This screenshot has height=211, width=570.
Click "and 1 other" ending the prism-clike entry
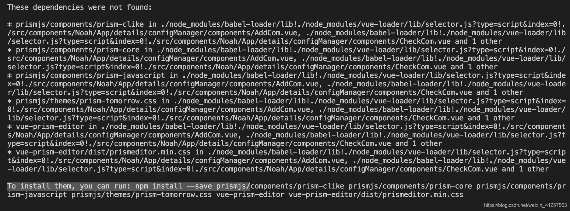pyautogui.click(x=478, y=41)
